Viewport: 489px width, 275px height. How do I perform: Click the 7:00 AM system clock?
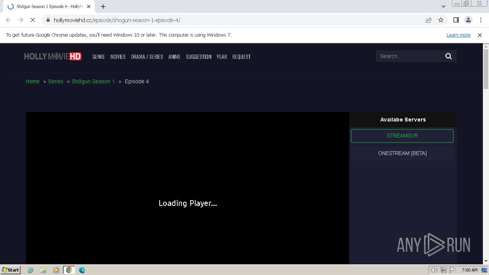(x=470, y=270)
